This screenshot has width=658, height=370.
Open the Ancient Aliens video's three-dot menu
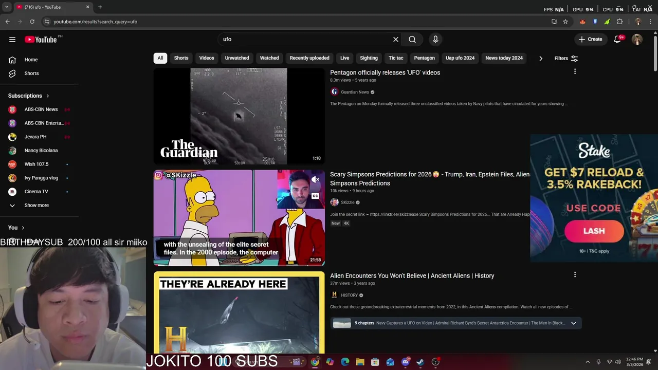tap(575, 275)
